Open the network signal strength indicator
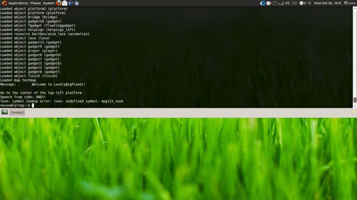Image resolution: width=357 pixels, height=200 pixels. pos(281,3)
